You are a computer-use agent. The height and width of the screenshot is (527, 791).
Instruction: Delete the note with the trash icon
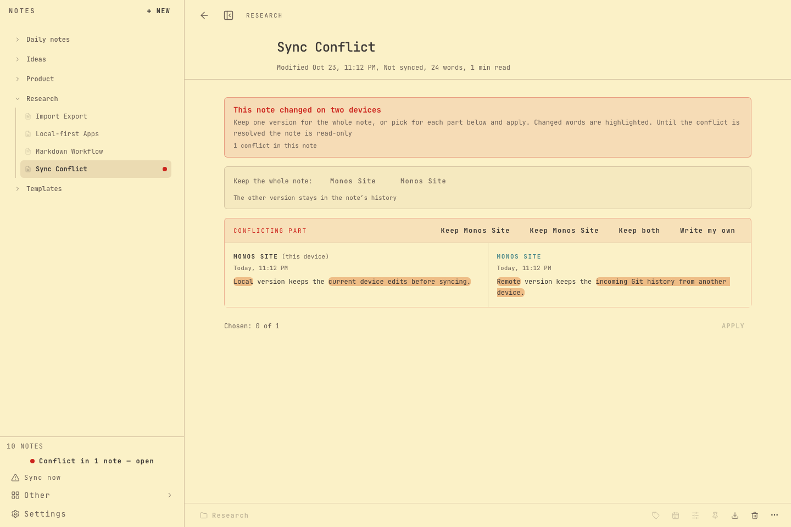pyautogui.click(x=755, y=515)
